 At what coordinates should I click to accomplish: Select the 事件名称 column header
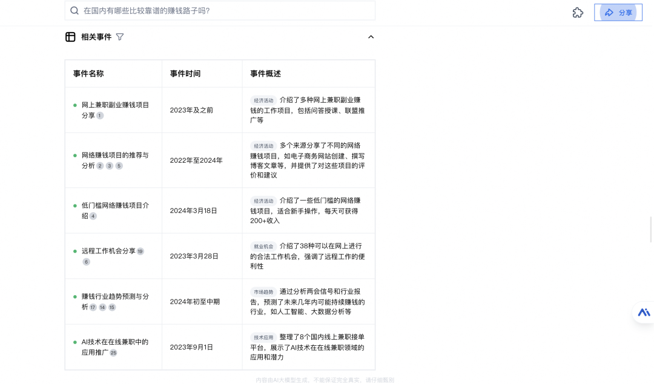click(x=88, y=74)
